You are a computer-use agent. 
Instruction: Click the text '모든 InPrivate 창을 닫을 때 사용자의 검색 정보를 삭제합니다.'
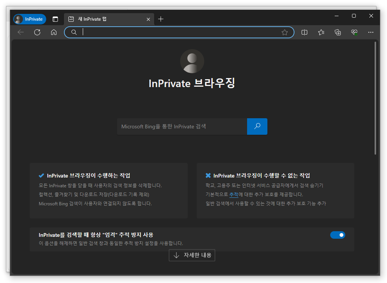100,185
